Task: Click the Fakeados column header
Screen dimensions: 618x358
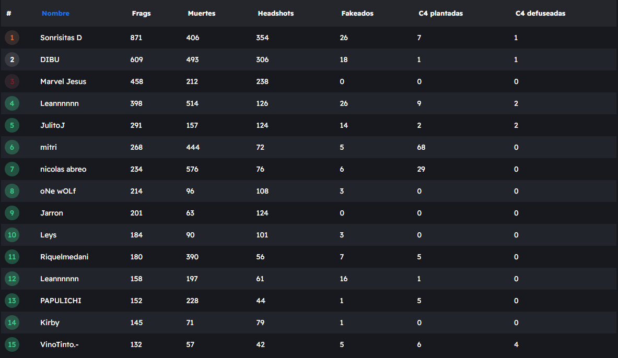Action: [357, 14]
